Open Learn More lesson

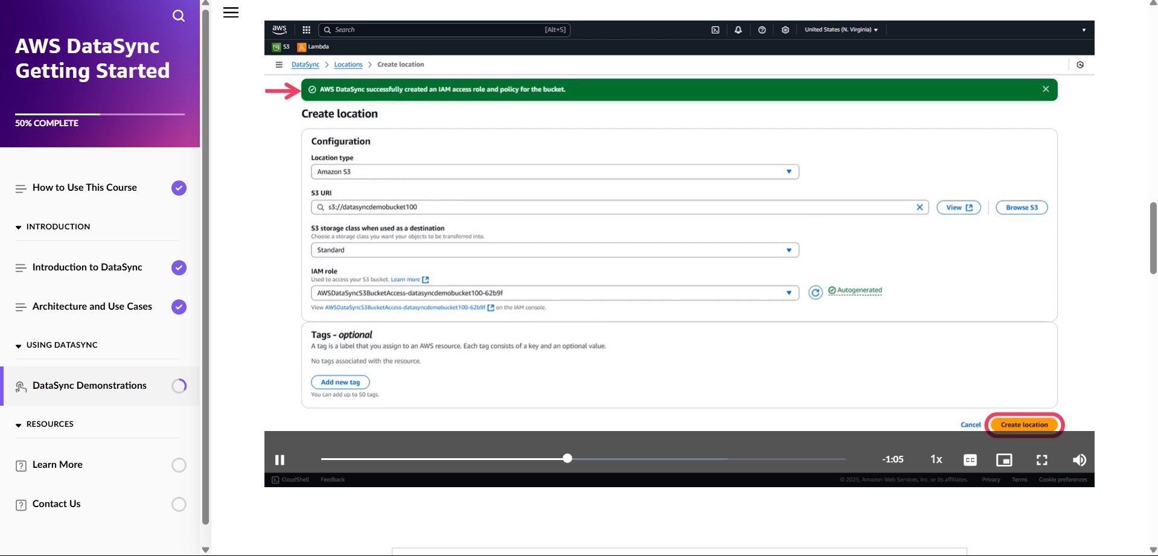[x=57, y=465]
